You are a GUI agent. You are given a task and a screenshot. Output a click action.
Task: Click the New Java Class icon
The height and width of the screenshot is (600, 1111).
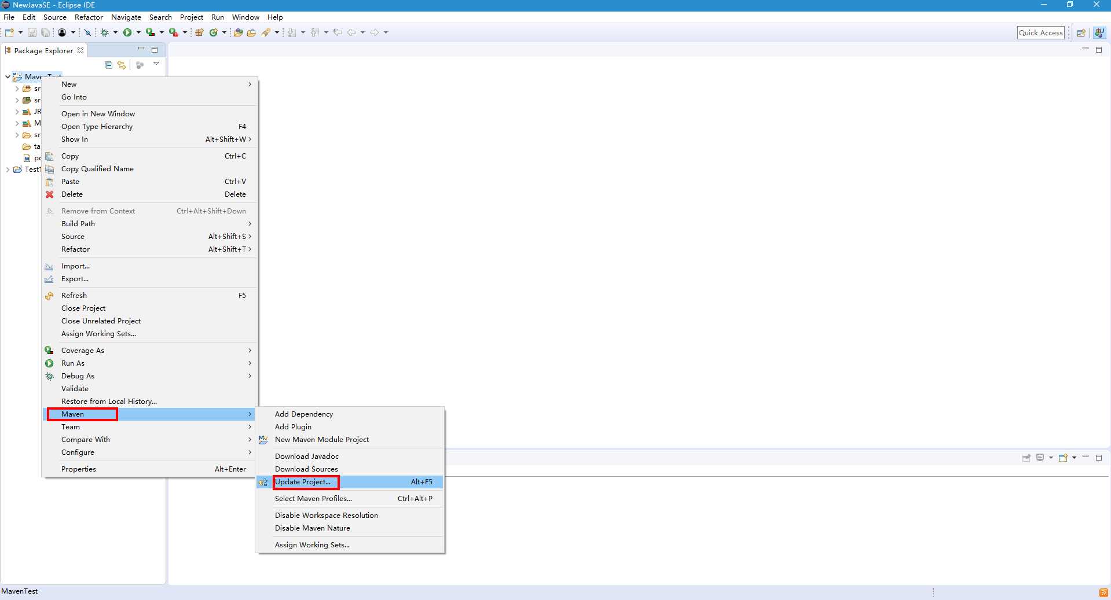pyautogui.click(x=214, y=32)
